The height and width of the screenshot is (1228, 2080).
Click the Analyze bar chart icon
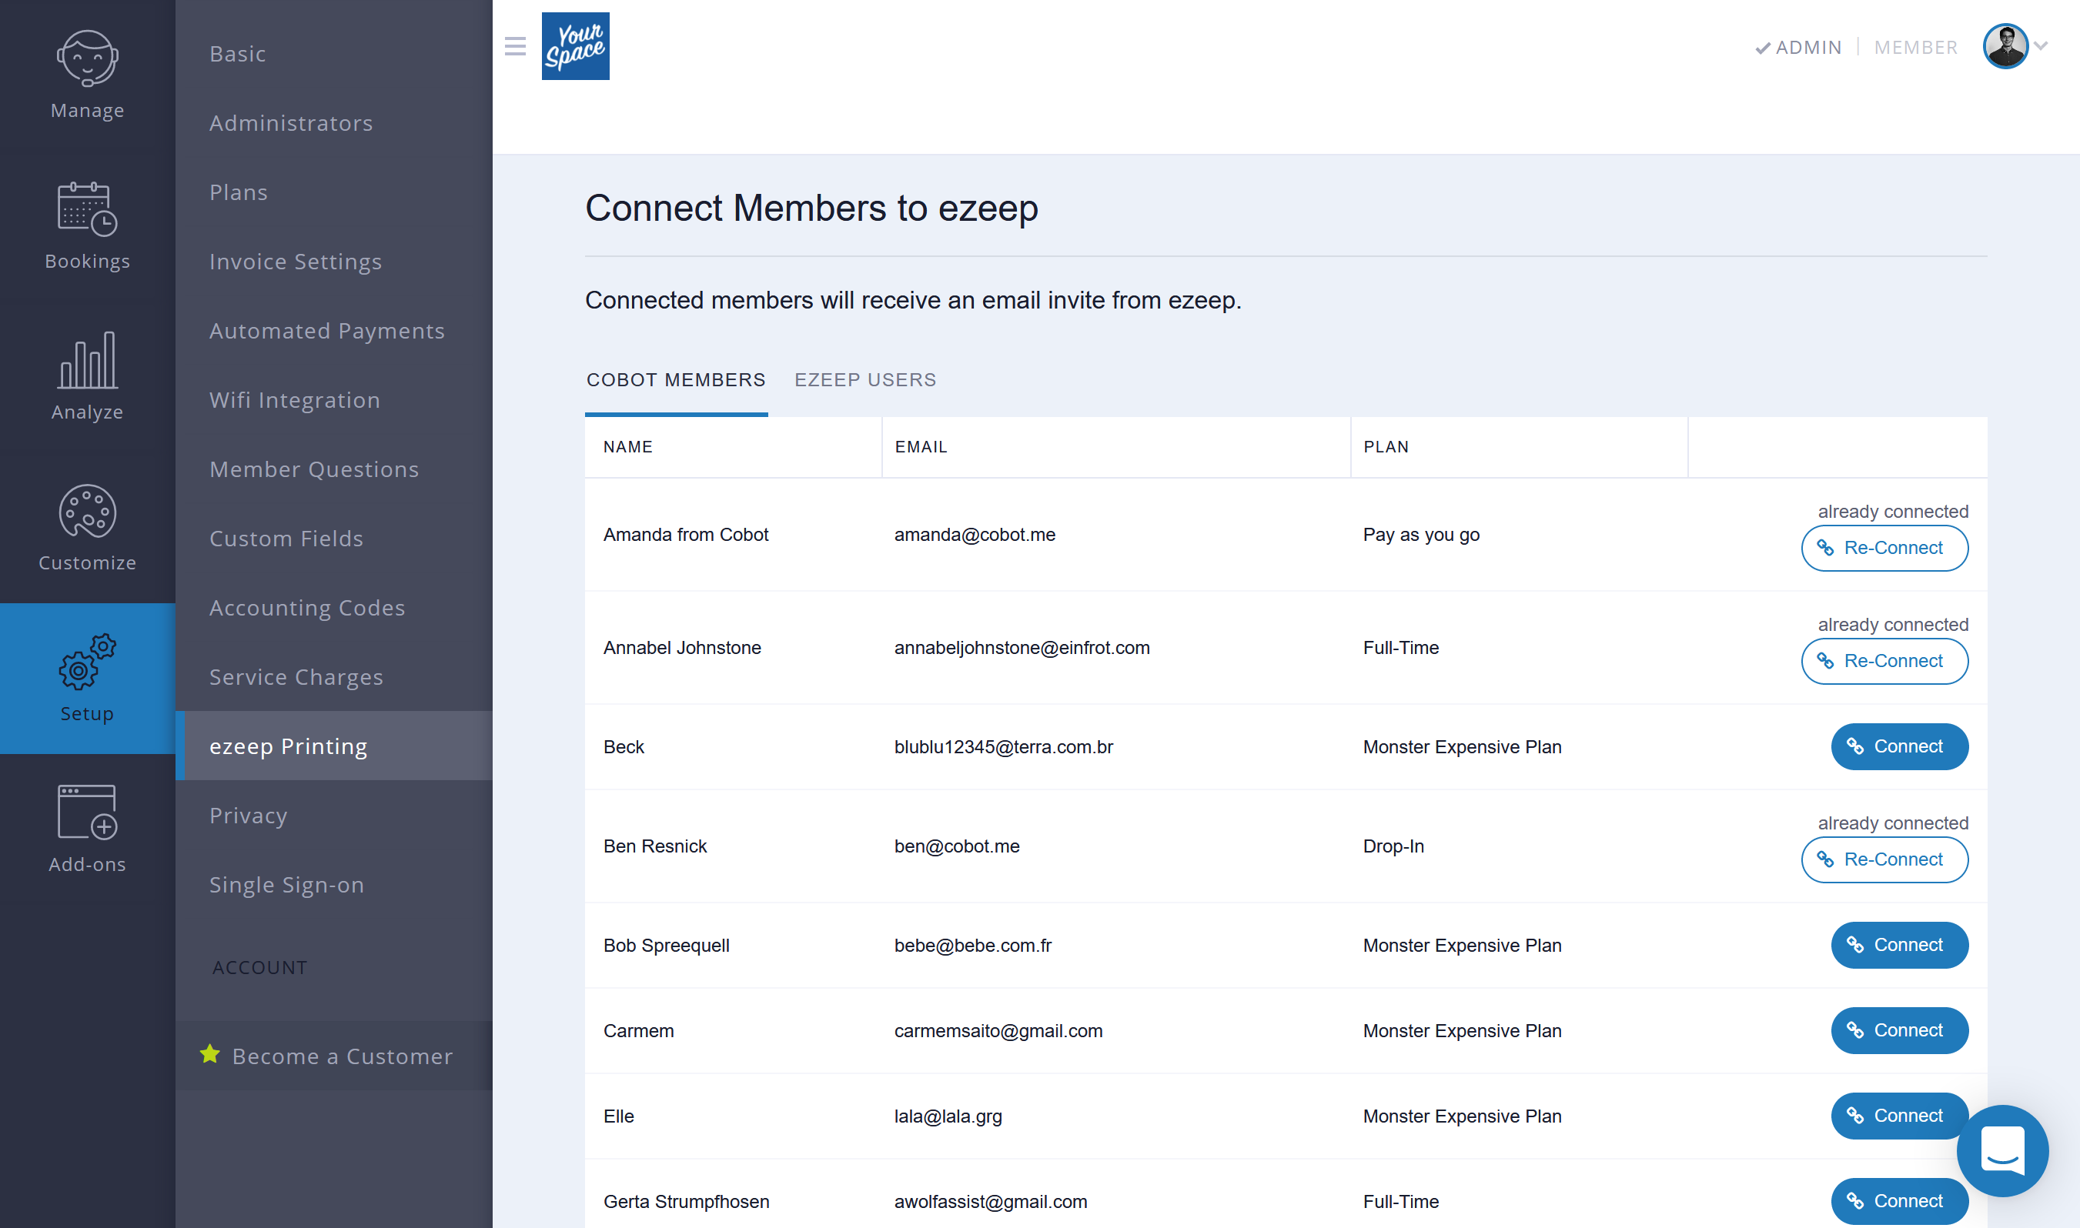click(x=87, y=360)
